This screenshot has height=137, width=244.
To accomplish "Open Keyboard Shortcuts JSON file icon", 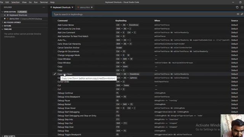I will [237, 7].
